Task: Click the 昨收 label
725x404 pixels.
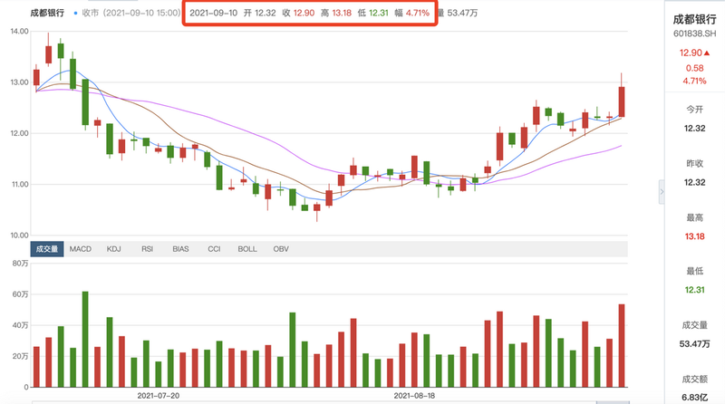Action: coord(694,163)
